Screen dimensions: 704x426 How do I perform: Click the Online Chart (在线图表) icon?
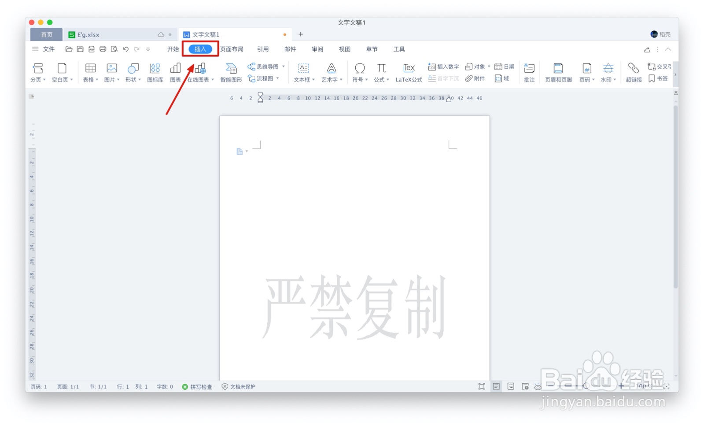pos(200,68)
